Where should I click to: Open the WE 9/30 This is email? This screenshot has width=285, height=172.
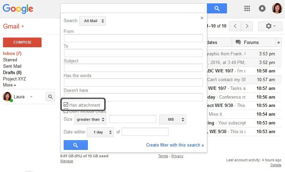(x=244, y=132)
